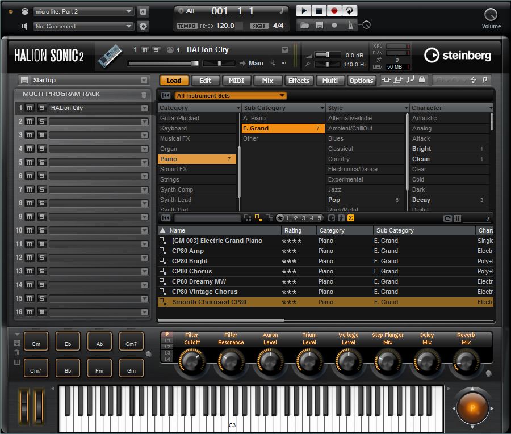Click the sphere orange P control
The image size is (511, 434).
472,408
